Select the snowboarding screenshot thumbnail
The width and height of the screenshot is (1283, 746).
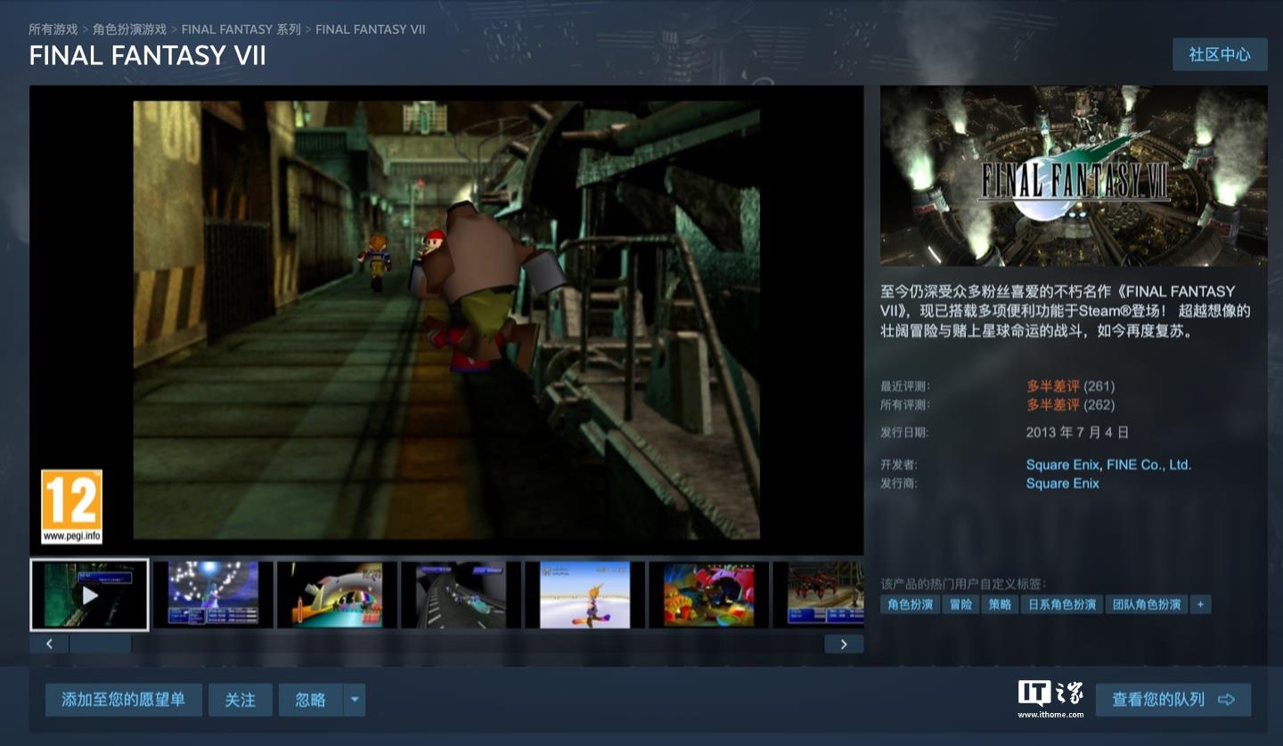(x=584, y=595)
